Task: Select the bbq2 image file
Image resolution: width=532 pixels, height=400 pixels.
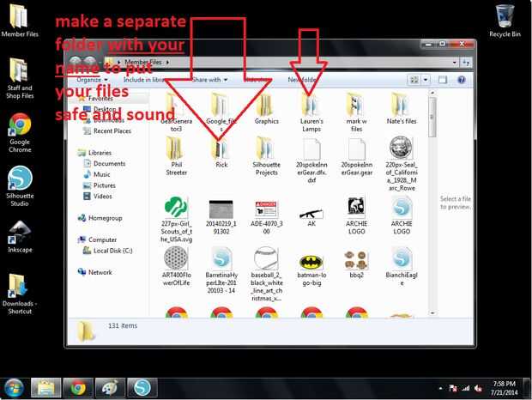Action: tap(356, 264)
